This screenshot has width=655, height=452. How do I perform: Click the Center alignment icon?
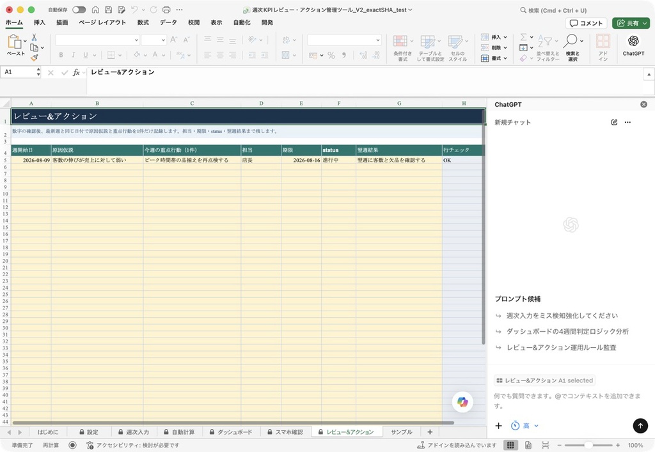[220, 55]
